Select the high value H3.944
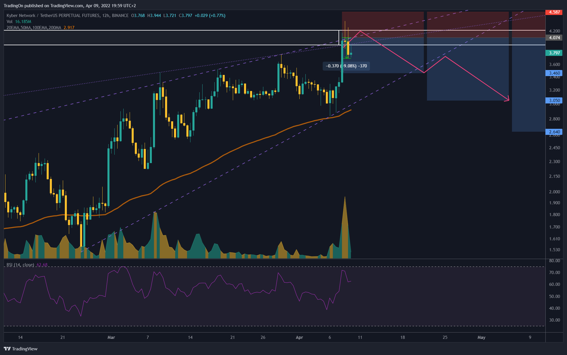Viewport: 567px width, 355px height. click(154, 16)
